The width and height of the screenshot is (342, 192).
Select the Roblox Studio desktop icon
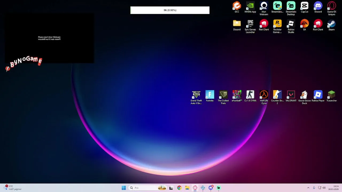point(291,26)
